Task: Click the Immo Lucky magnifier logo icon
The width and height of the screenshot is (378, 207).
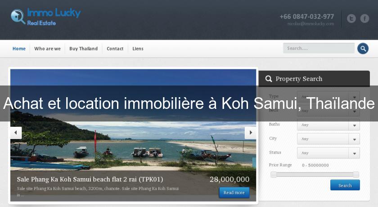Action: [x=18, y=17]
